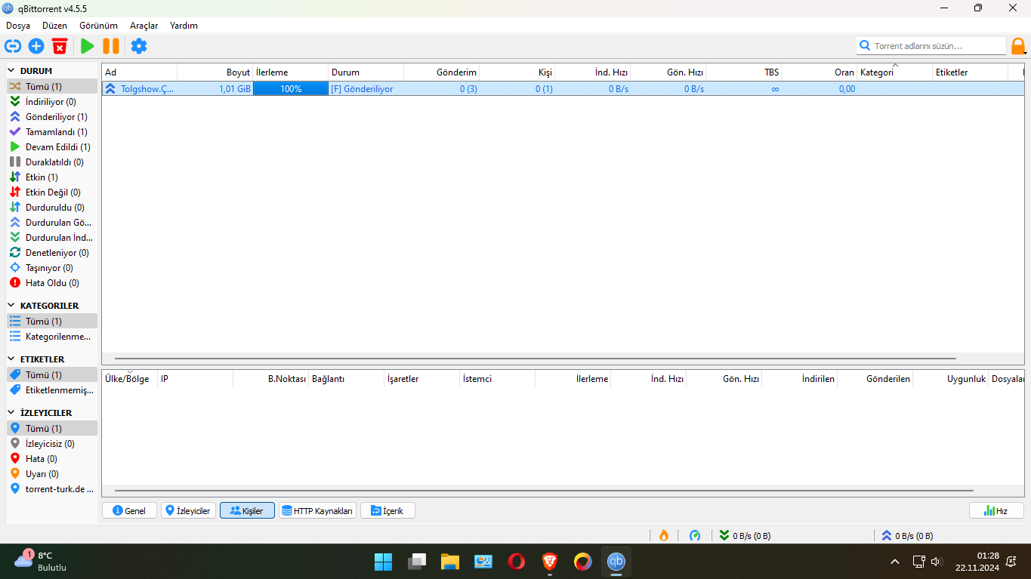Select the Tolgshow.Ç... torrent row

563,89
